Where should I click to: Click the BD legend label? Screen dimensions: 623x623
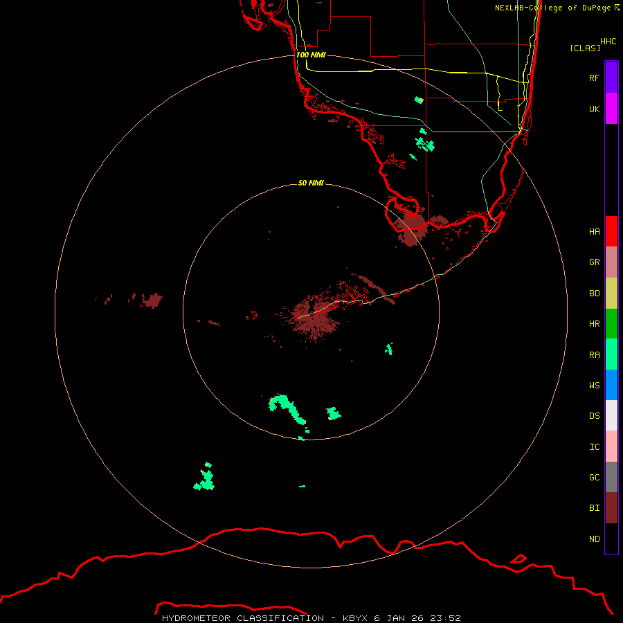(x=594, y=294)
